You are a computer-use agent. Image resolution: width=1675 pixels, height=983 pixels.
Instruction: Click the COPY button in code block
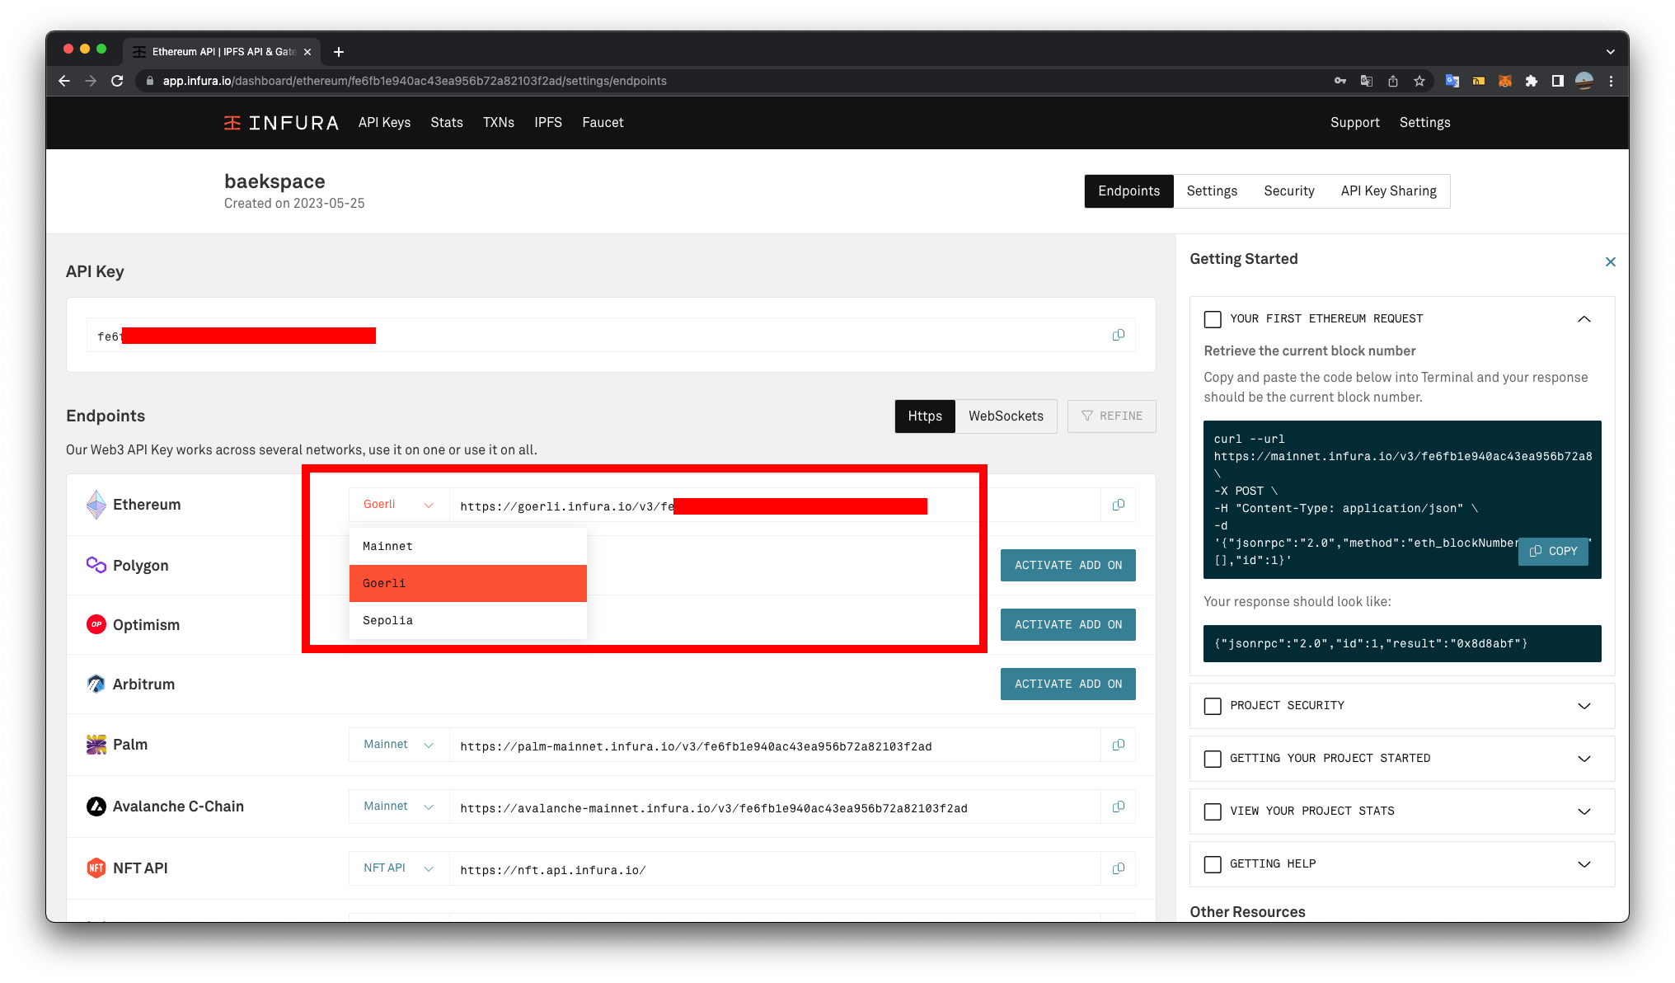pos(1553,552)
